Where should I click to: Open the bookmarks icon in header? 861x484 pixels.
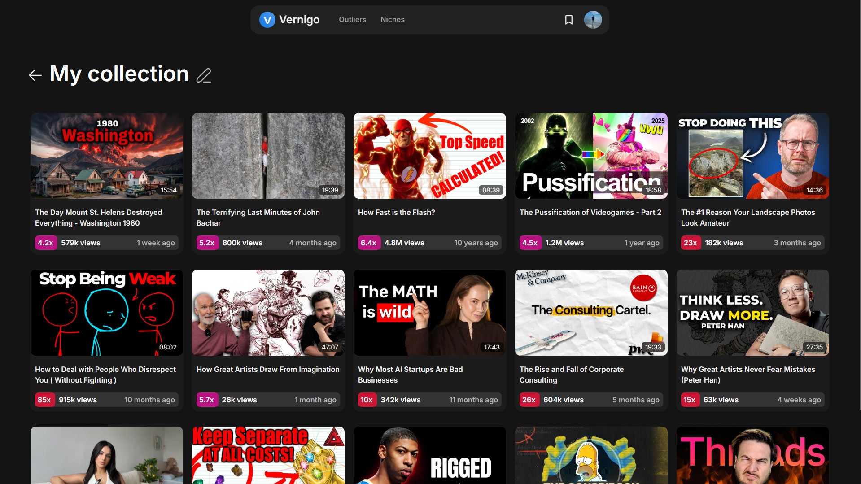(x=569, y=20)
